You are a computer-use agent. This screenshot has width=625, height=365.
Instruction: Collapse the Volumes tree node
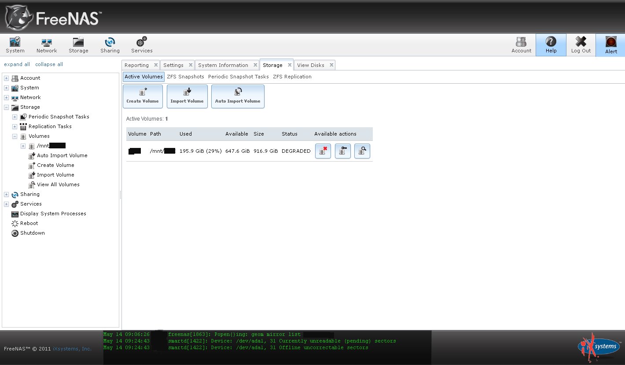tap(15, 136)
